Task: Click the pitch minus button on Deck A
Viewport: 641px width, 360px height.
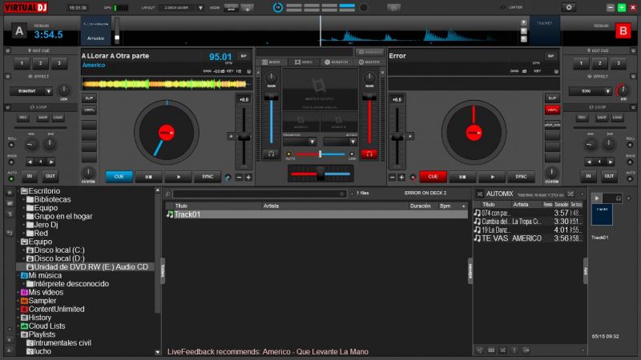Action: (x=239, y=177)
